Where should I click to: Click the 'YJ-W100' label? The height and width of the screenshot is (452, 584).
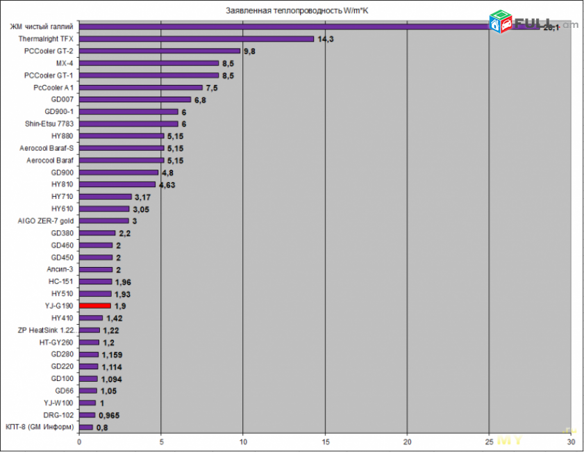click(58, 403)
